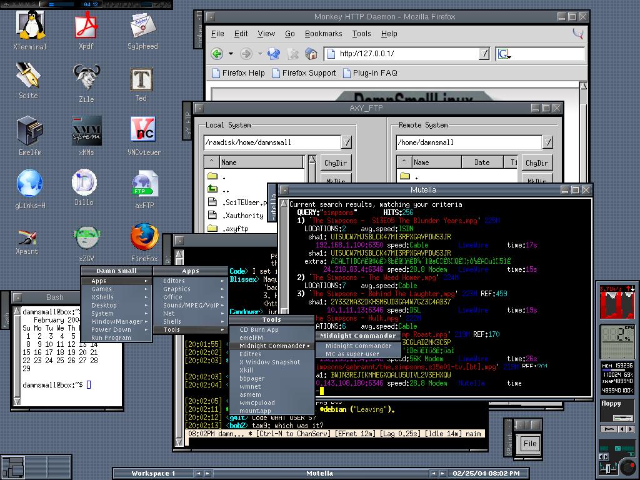The height and width of the screenshot is (480, 640).
Task: Switch workspace with the toolbar's next-workspace arrow
Action: coord(207,474)
